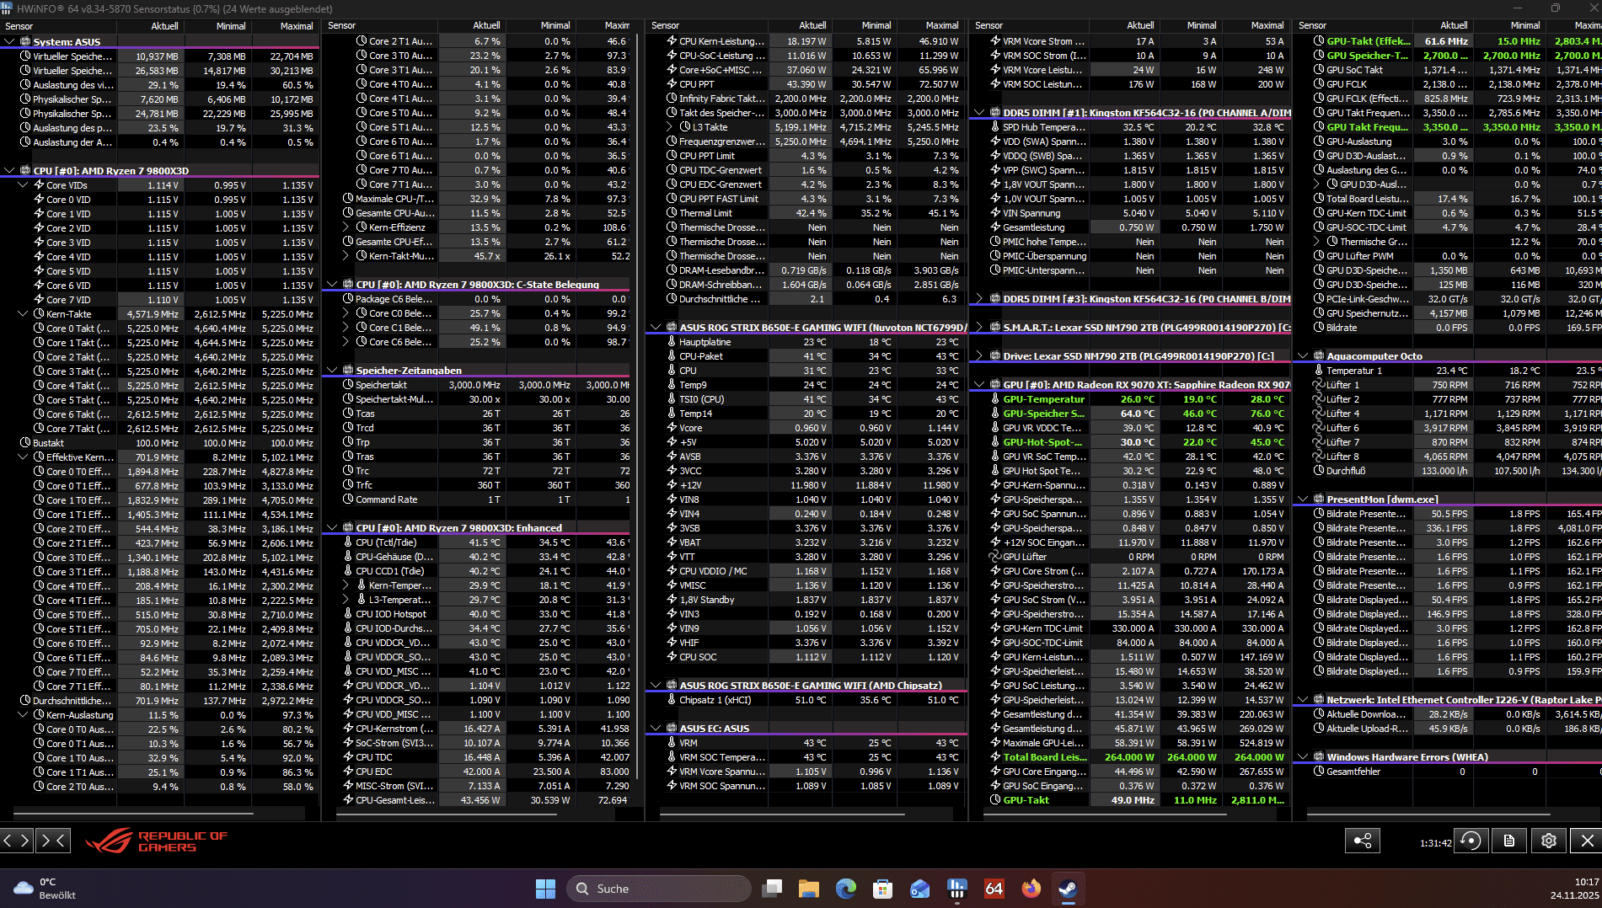
Task: Expand the S.M.A.R.T.: Lexar SSD group
Action: [979, 328]
